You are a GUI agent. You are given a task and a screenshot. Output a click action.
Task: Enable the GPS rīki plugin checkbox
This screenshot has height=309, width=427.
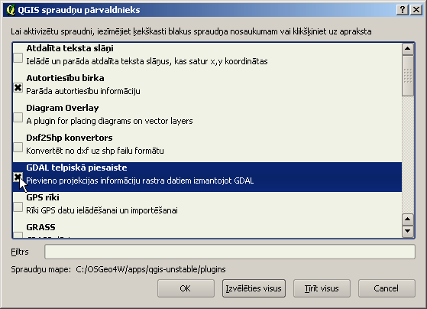(x=18, y=207)
